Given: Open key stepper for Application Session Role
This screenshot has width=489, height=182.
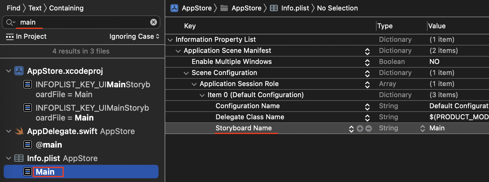Looking at the screenshot, I should (367, 84).
